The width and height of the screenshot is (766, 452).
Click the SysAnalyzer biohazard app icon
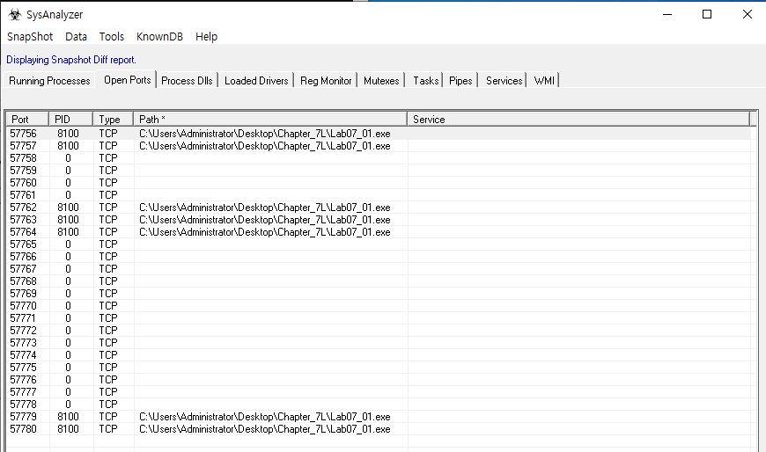tap(15, 15)
